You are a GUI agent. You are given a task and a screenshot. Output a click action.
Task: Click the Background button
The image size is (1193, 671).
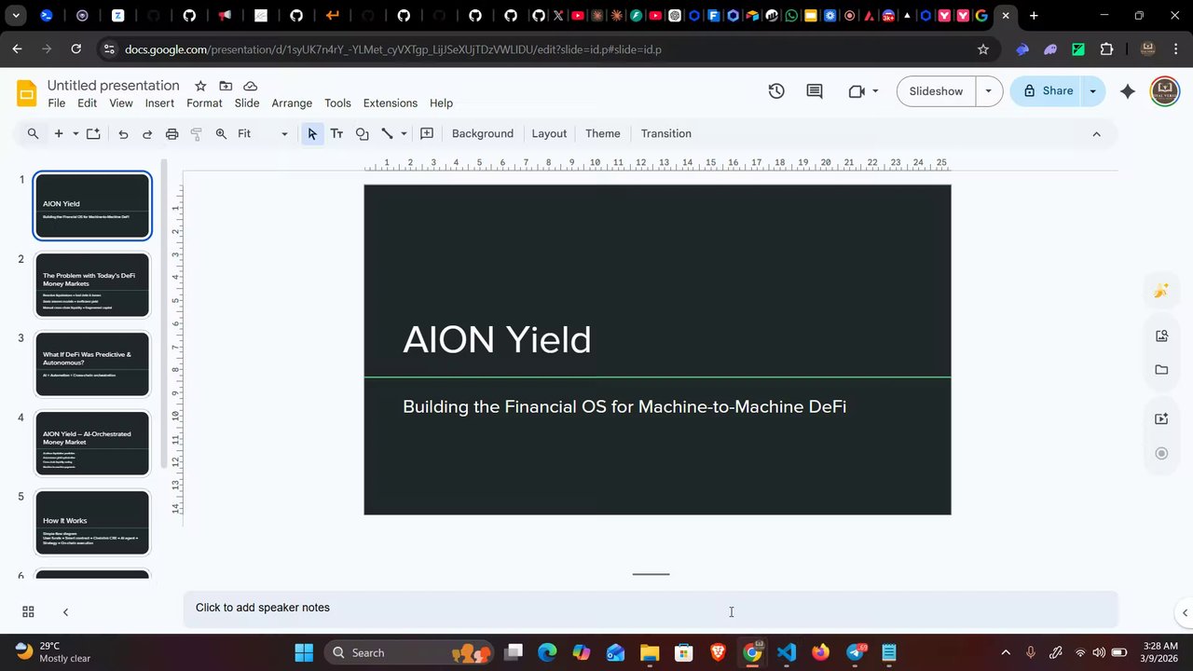483,134
